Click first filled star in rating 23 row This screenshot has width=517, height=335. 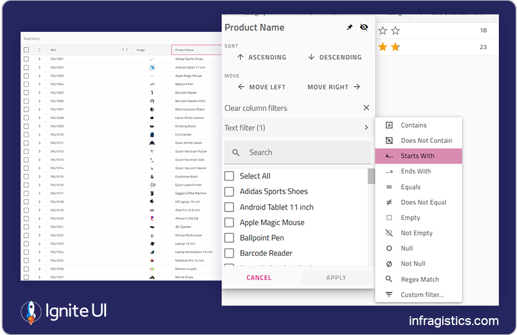[x=383, y=47]
